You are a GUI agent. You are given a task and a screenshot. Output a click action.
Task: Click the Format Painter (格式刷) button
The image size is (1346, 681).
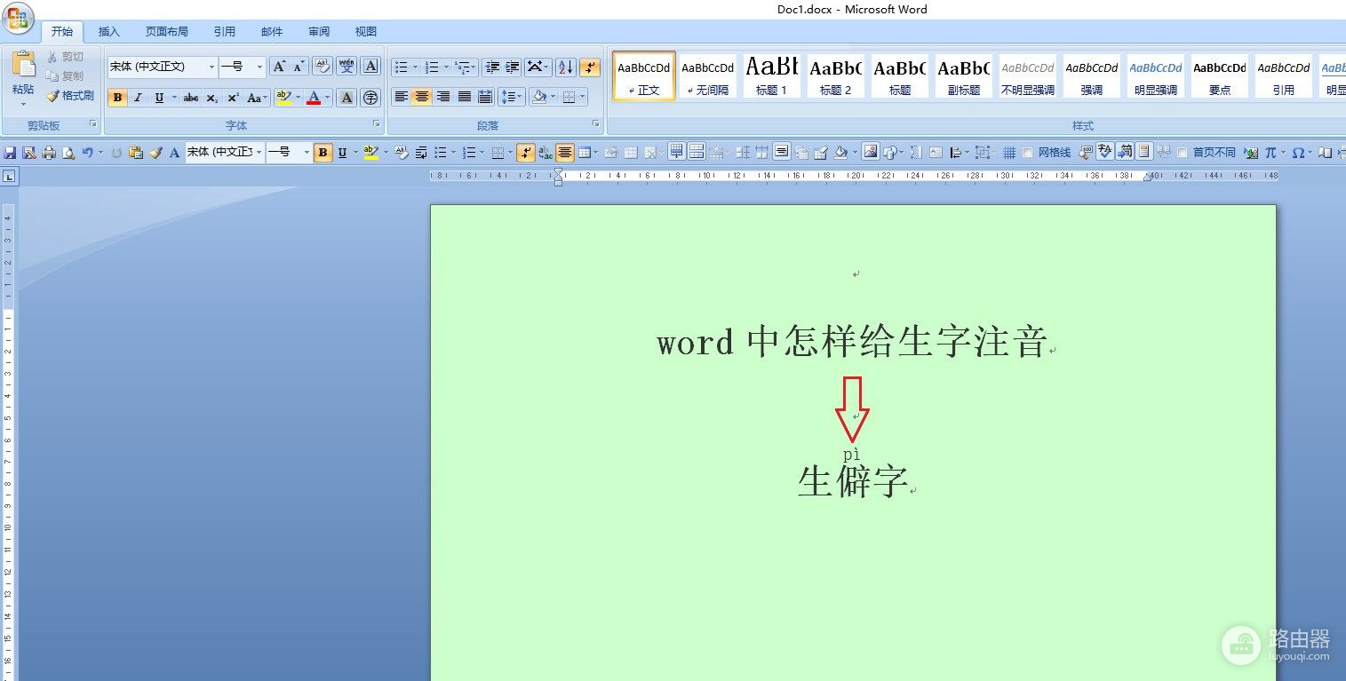click(x=70, y=96)
